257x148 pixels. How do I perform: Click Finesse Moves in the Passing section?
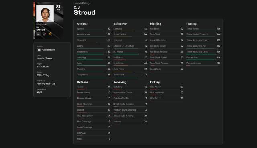click(194, 63)
